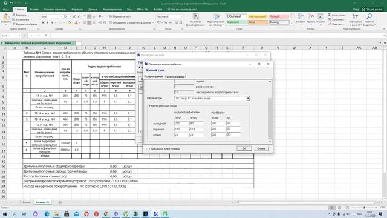This screenshot has width=387, height=218.
Task: Toggle Bold formatting in ribbon
Action: click(43, 23)
